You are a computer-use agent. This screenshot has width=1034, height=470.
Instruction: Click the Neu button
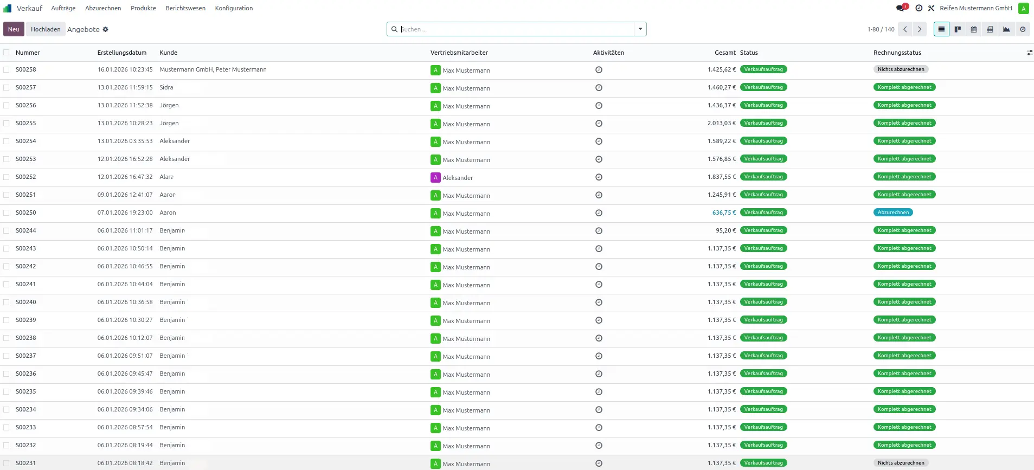tap(14, 29)
